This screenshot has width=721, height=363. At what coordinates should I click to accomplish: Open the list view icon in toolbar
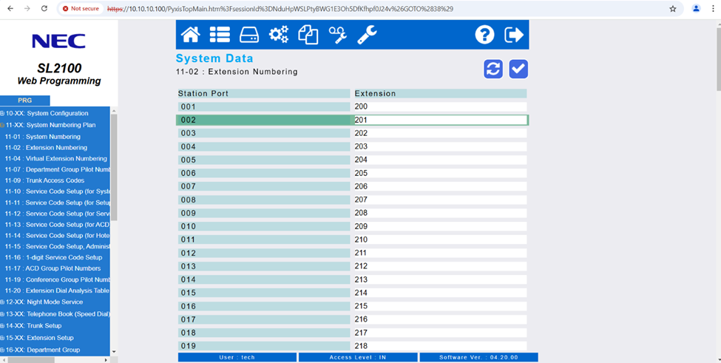point(220,35)
